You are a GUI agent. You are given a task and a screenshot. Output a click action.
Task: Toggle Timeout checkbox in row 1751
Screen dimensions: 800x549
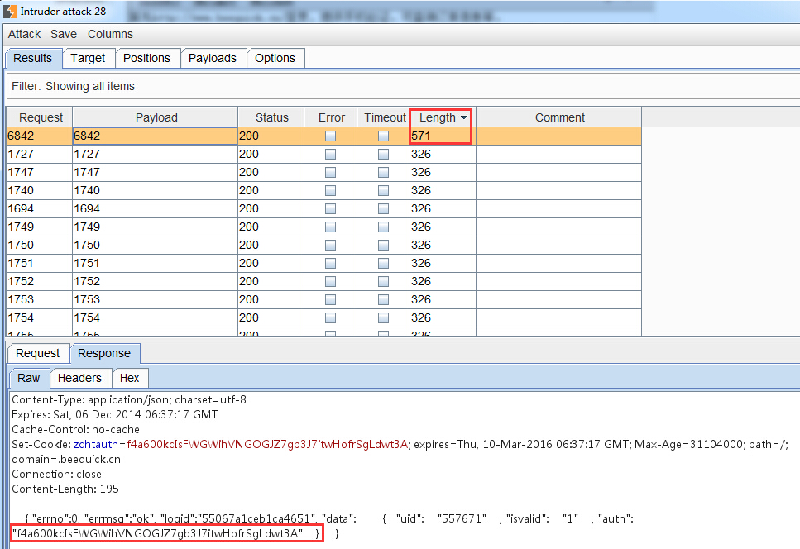(383, 263)
